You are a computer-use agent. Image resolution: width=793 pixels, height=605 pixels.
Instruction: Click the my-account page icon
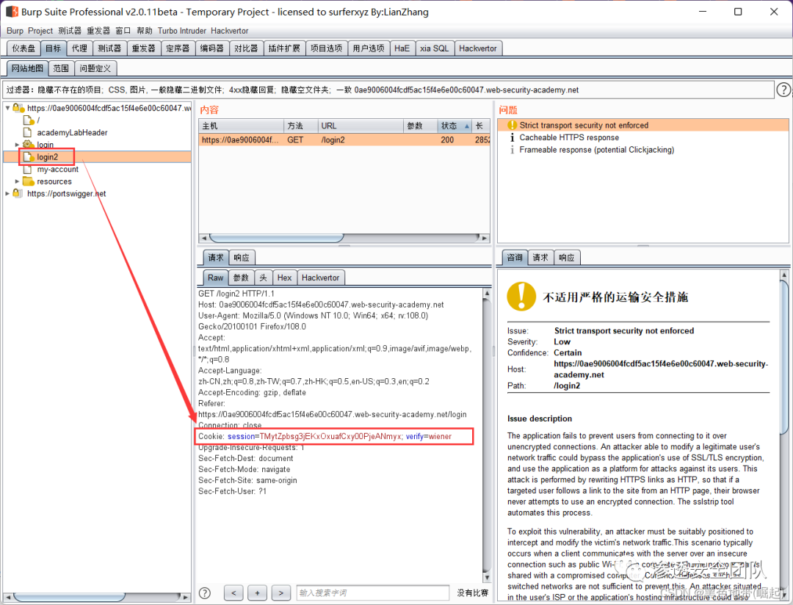(28, 170)
